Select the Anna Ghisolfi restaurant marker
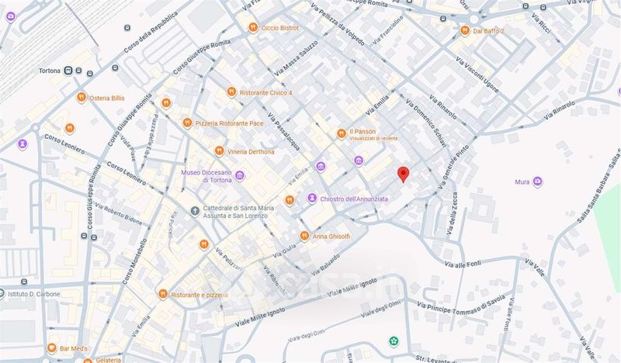Viewport: 621px width, 363px height. (x=304, y=237)
